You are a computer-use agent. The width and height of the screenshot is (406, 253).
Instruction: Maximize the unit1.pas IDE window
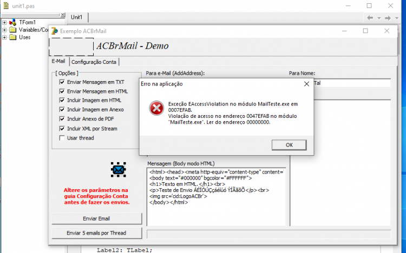[x=369, y=6]
